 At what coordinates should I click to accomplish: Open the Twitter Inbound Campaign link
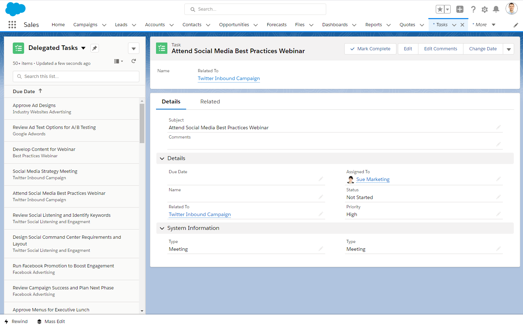[229, 78]
